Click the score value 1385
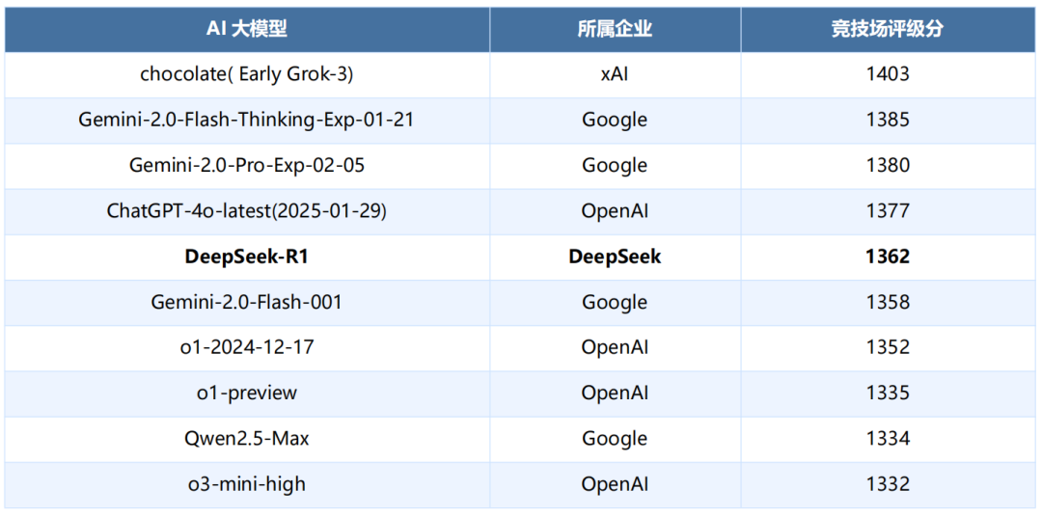Screen dimensions: 1042x516 click(x=888, y=121)
